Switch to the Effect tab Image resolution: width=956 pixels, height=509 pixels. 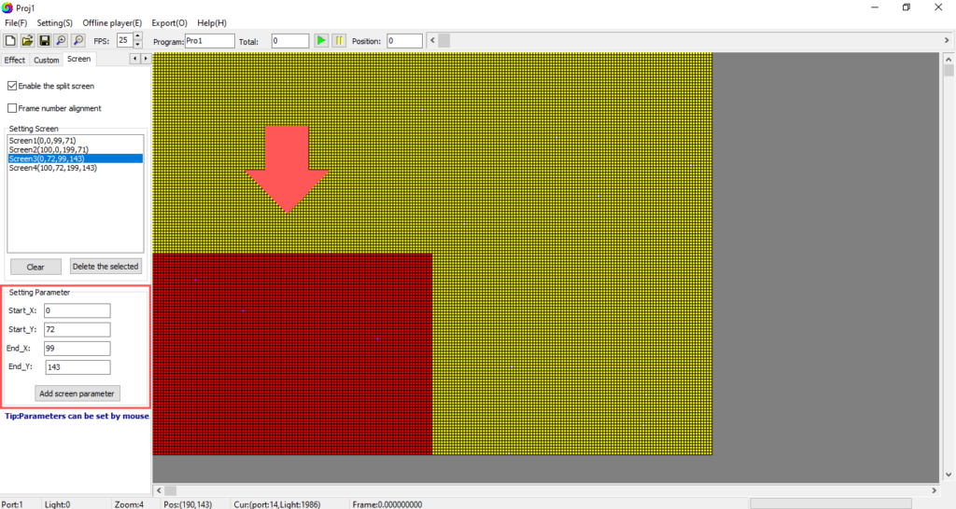(15, 60)
